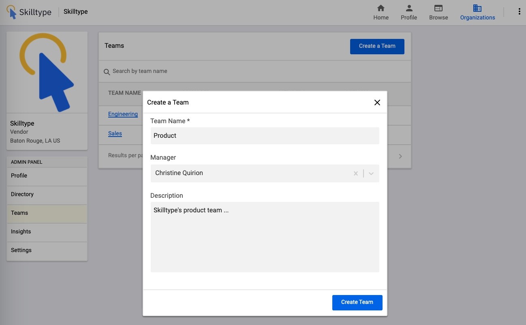This screenshot has height=325, width=526.
Task: Expand the Manager dropdown arrow
Action: [x=371, y=173]
